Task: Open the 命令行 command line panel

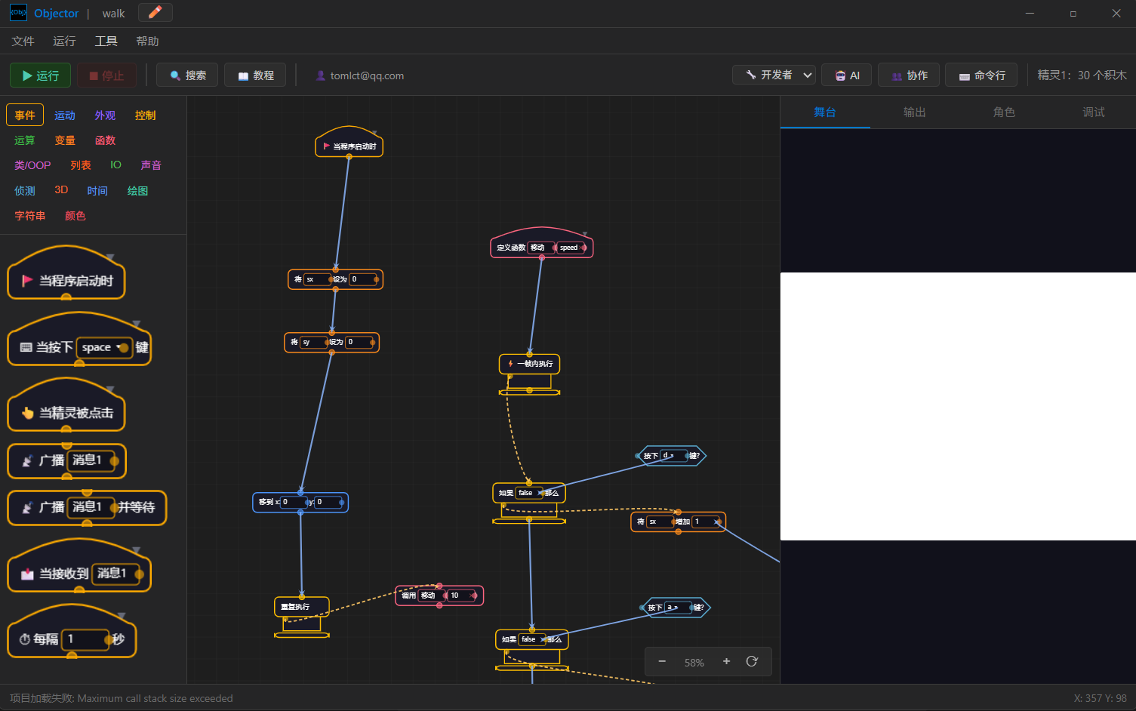Action: coord(981,75)
